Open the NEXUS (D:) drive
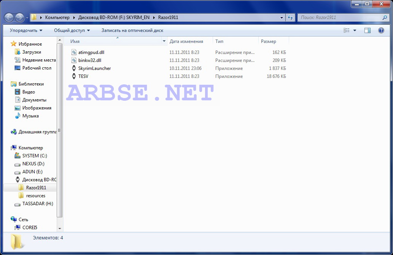 pos(33,164)
